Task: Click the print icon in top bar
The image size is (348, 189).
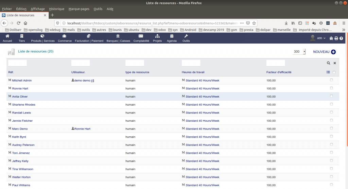Action: 336,38
